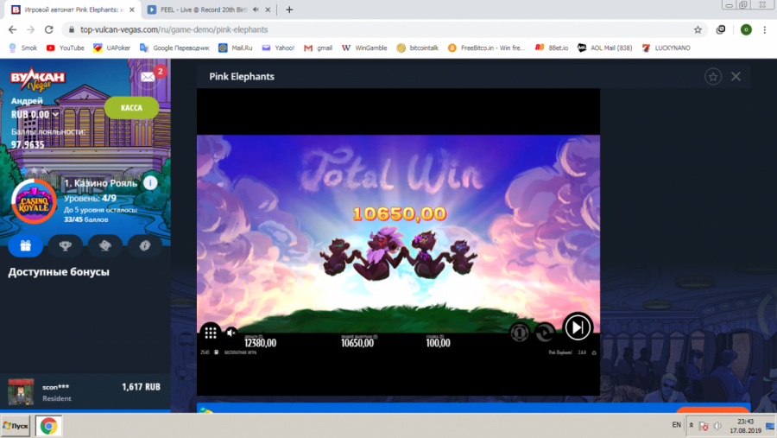Open a new browser tab

point(289,10)
